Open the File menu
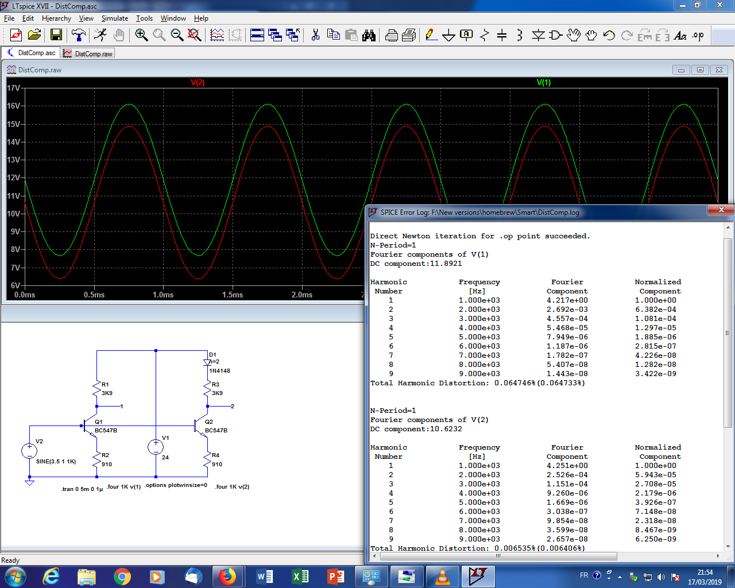The image size is (735, 588). coord(9,18)
